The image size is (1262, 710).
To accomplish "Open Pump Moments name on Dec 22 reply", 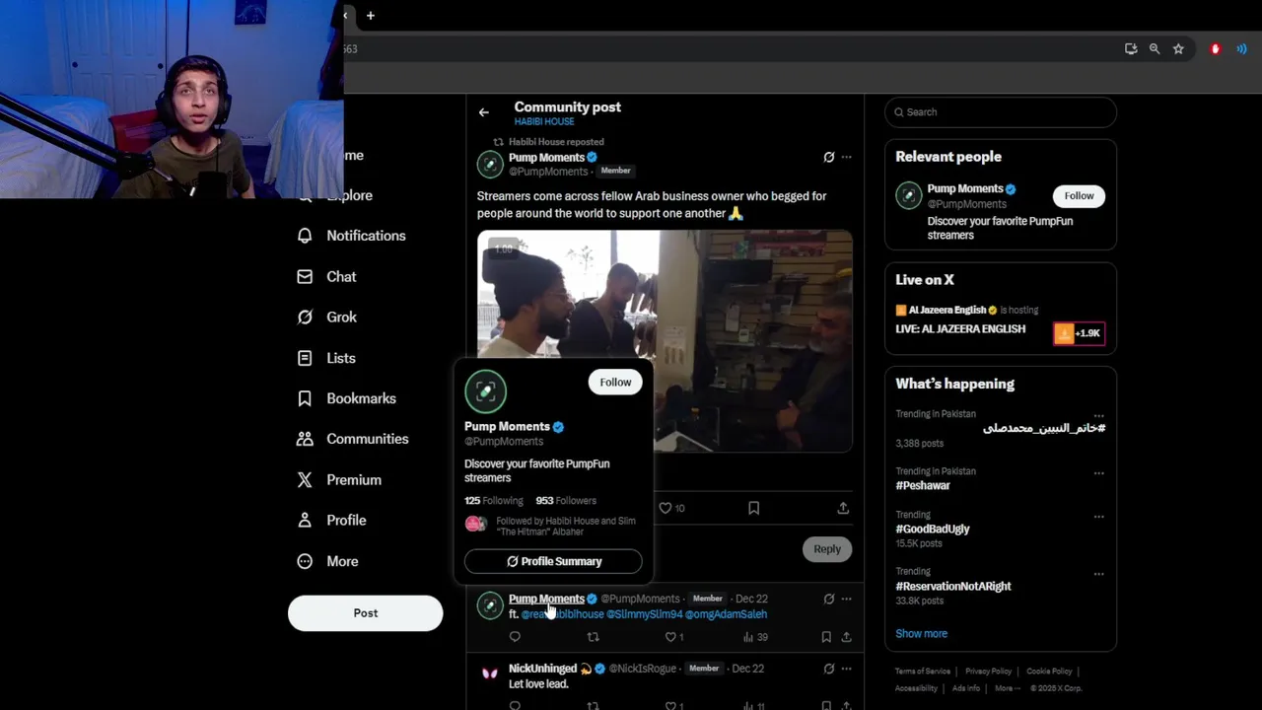I will pos(546,599).
